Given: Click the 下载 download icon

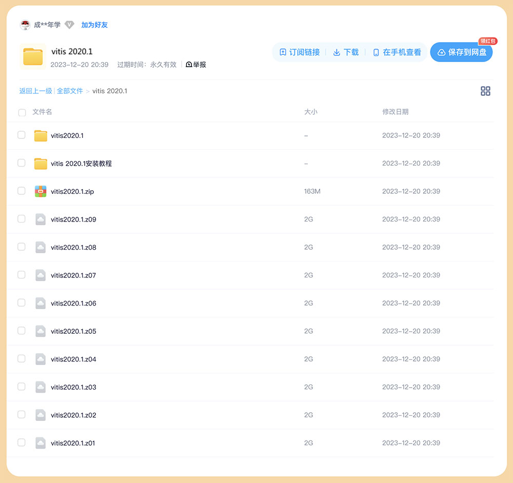Looking at the screenshot, I should point(337,52).
